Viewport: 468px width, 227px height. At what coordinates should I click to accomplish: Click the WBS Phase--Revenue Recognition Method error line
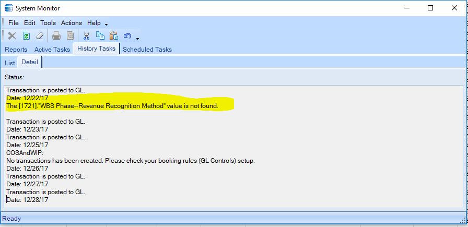click(112, 105)
